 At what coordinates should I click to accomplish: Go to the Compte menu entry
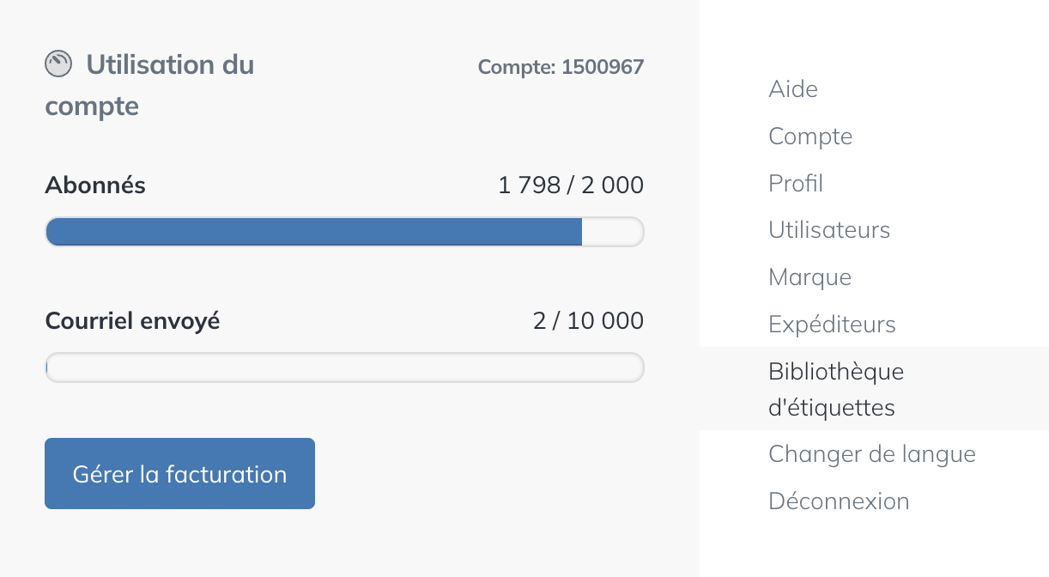(x=810, y=137)
